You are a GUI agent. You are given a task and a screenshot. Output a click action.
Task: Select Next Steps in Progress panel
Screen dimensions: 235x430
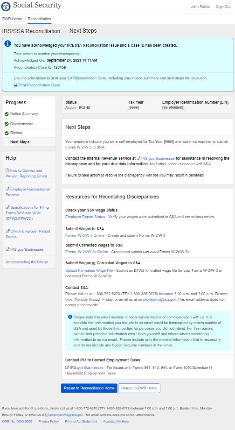coord(20,142)
